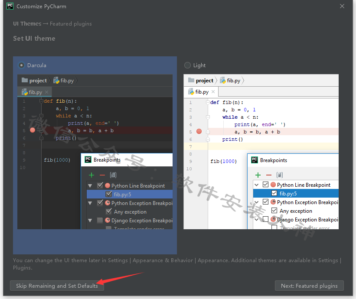The width and height of the screenshot is (356, 299).
Task: Enable Django Exception Breakpoint checkbox in Darcula preview
Action: pyautogui.click(x=100, y=220)
